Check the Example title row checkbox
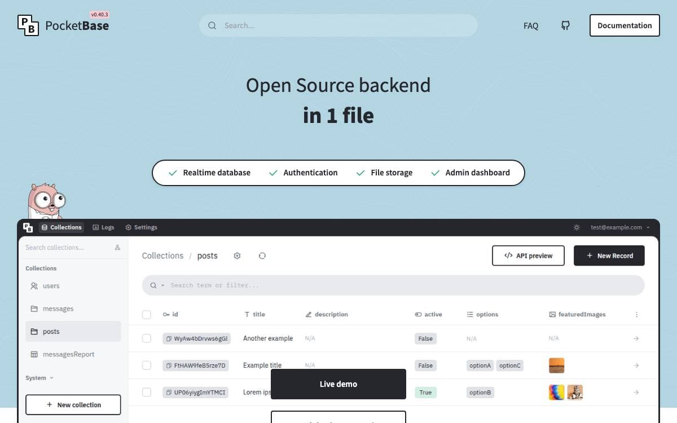This screenshot has width=677, height=423. click(x=147, y=365)
